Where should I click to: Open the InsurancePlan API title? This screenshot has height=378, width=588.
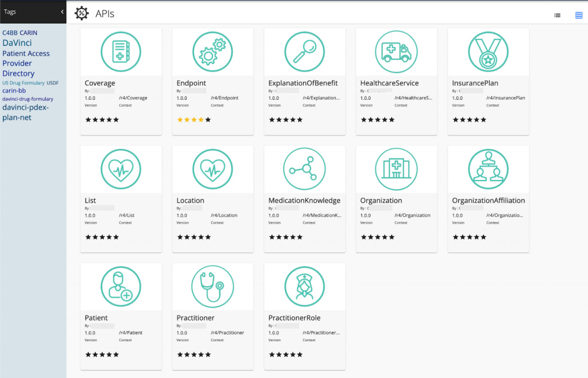[475, 83]
